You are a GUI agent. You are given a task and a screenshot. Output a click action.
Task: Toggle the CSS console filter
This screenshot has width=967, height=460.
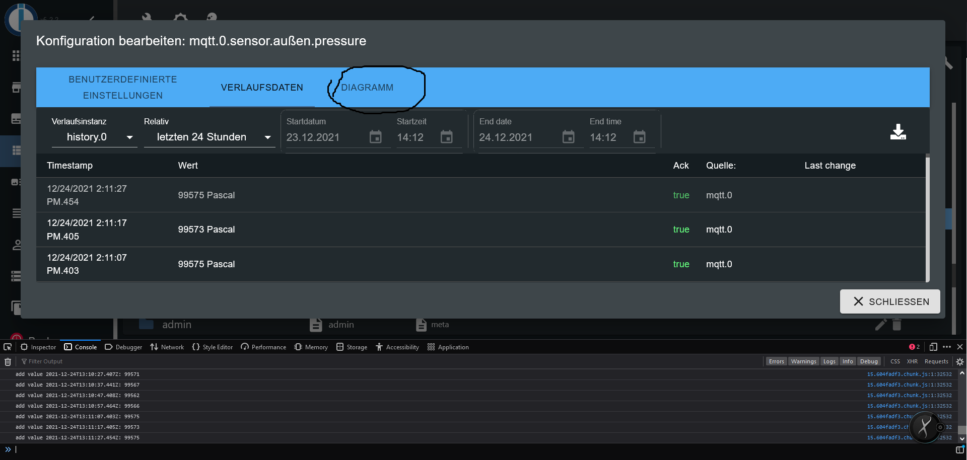click(x=895, y=361)
